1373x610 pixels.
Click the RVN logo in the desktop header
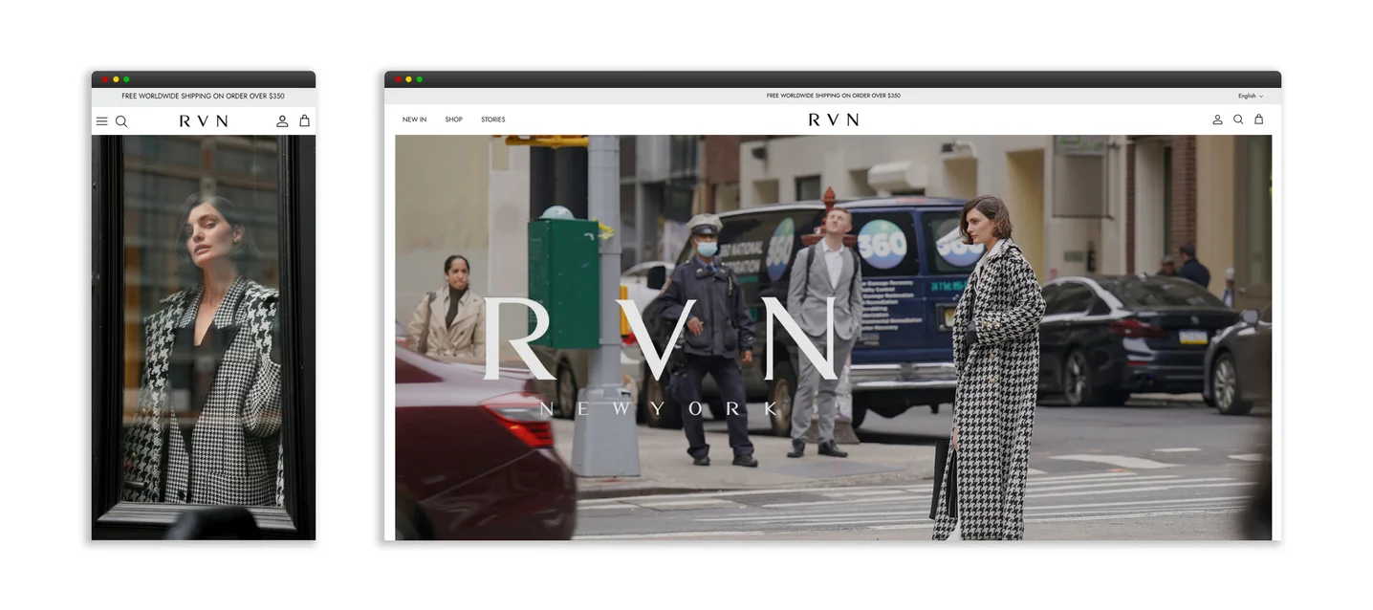833,120
